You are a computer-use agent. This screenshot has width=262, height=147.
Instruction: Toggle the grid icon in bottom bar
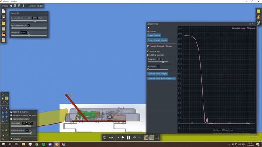tap(157, 138)
